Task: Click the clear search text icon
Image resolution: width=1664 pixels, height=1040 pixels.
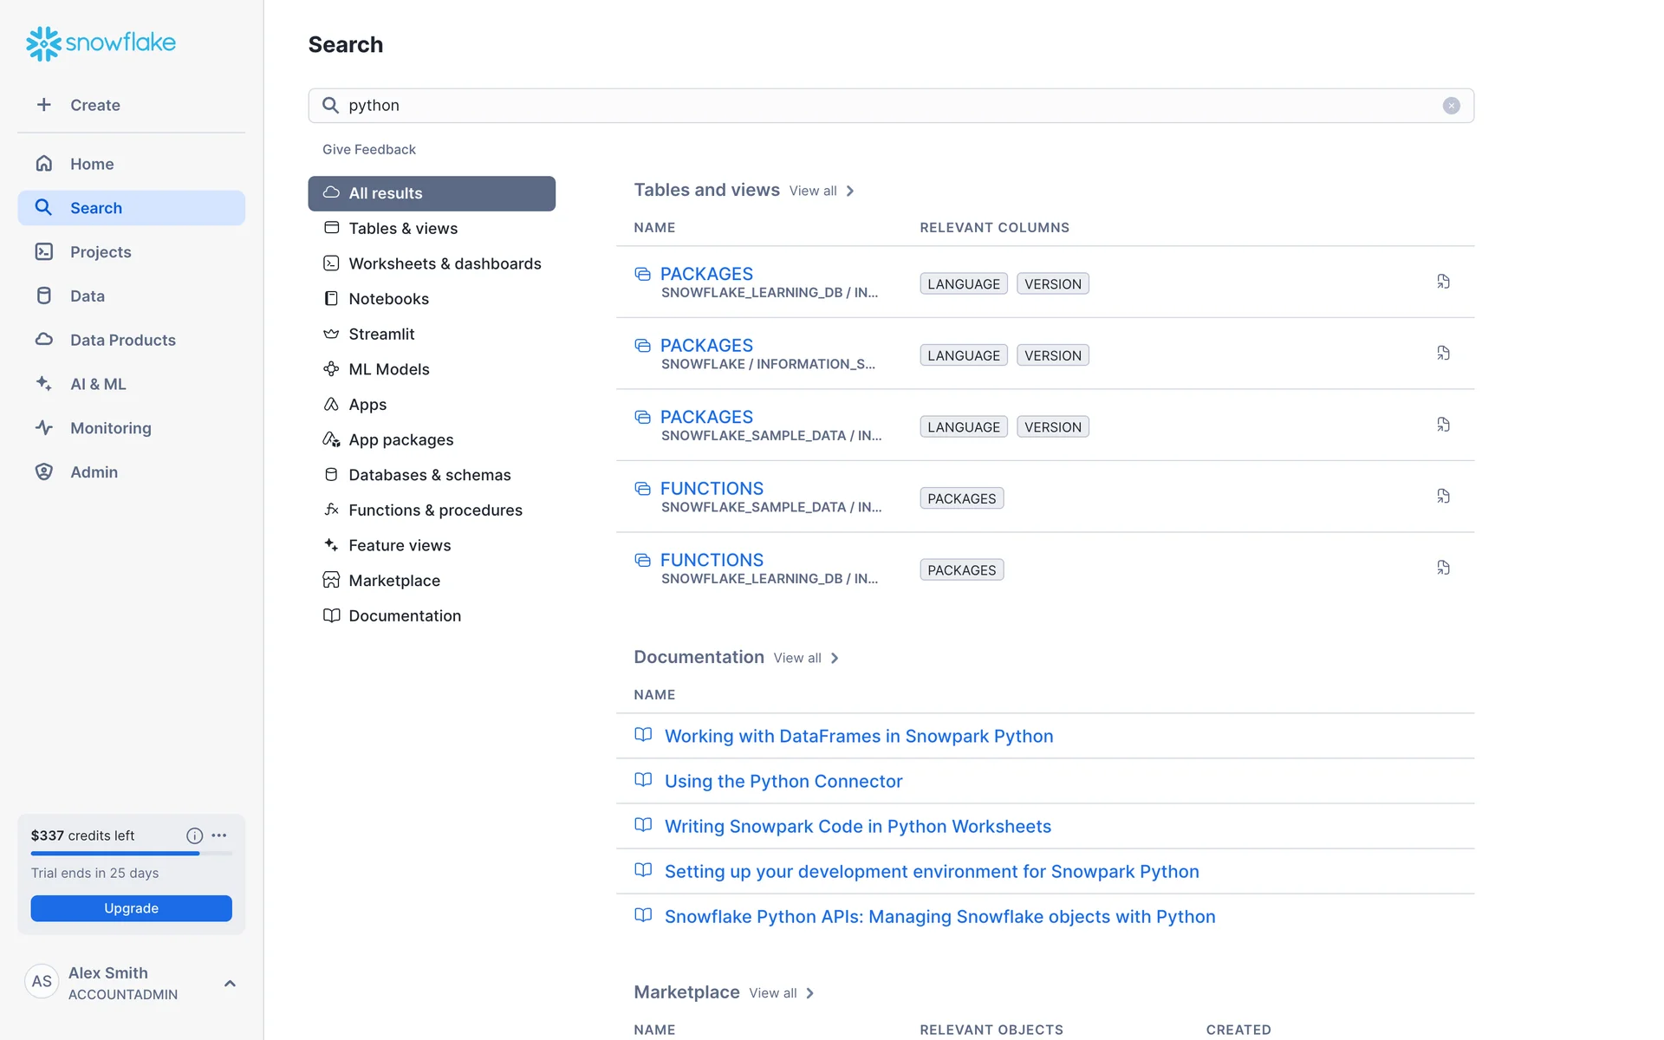Action: coord(1451,106)
